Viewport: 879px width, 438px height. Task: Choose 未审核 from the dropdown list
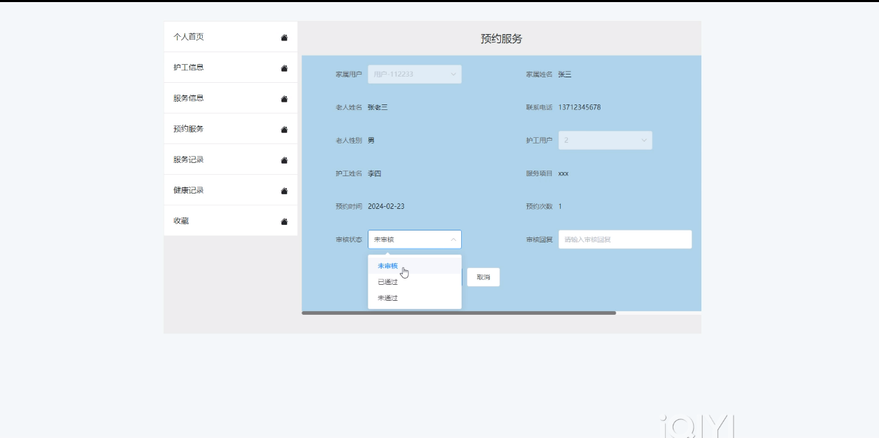point(414,266)
